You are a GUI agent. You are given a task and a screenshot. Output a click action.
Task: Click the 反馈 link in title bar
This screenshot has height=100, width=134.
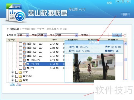click(x=109, y=3)
